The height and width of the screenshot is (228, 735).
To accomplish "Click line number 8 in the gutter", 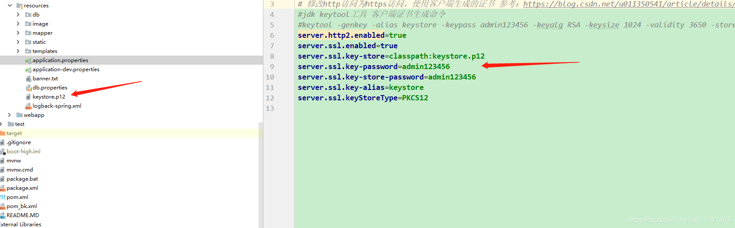I will point(272,56).
